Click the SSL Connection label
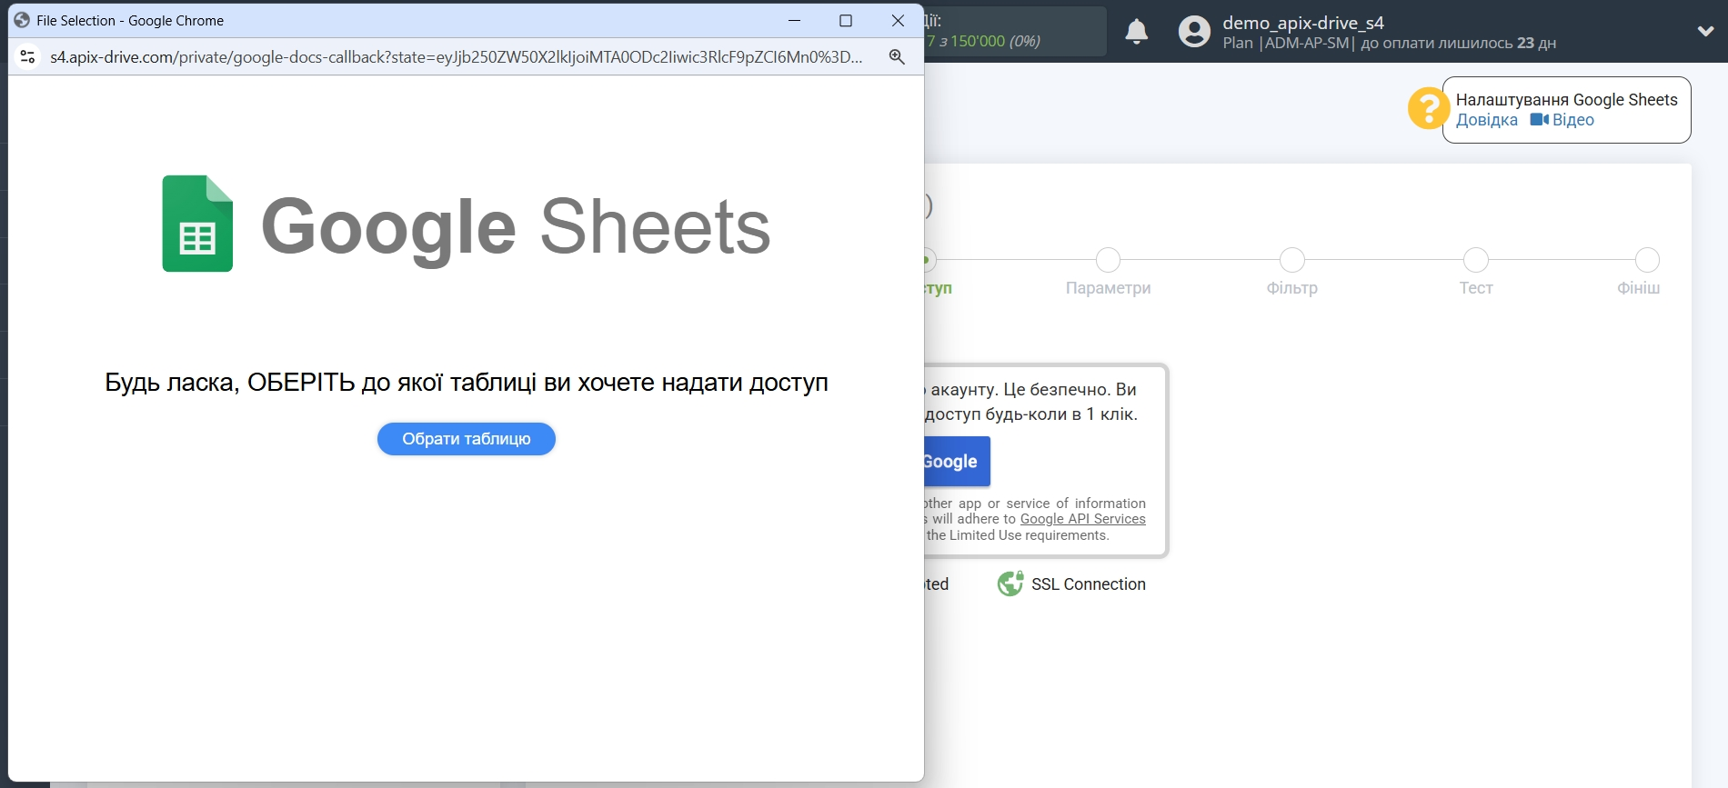The width and height of the screenshot is (1728, 788). click(x=1089, y=584)
